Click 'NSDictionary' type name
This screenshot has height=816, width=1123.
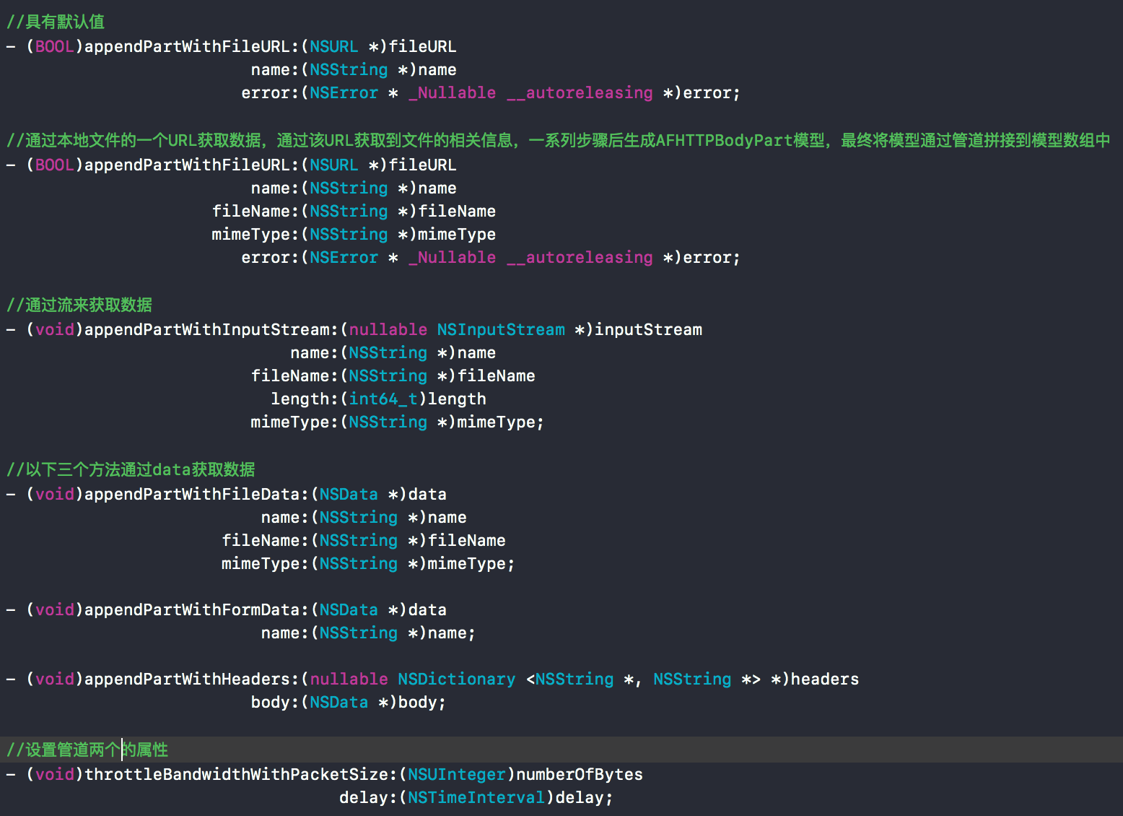tap(457, 679)
